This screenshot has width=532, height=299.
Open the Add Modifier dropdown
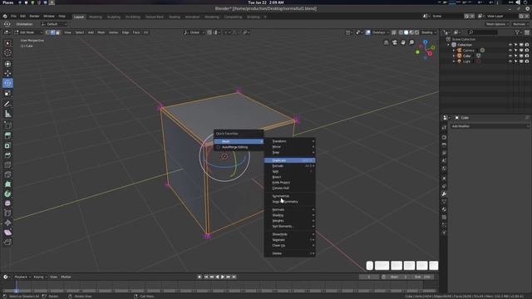(490, 126)
